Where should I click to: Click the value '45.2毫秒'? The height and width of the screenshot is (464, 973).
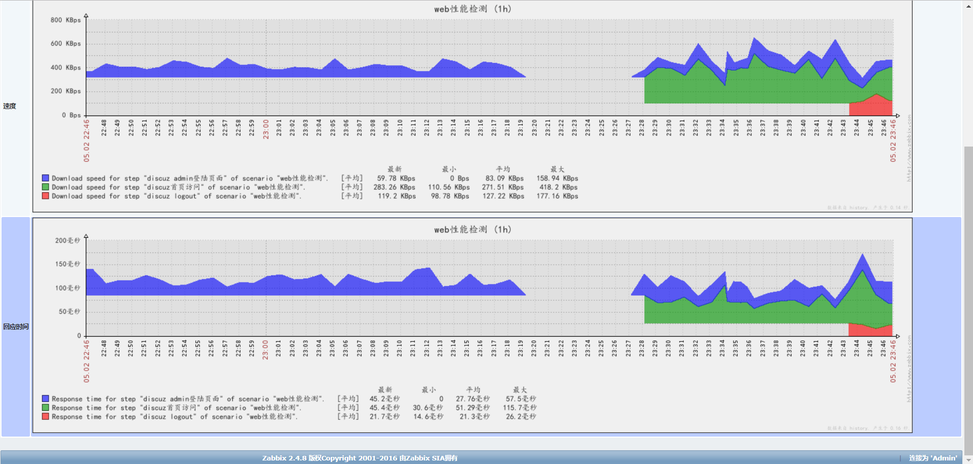point(385,399)
